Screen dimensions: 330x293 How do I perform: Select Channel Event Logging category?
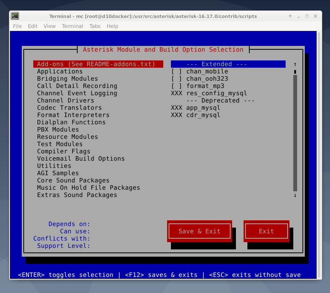click(x=77, y=93)
